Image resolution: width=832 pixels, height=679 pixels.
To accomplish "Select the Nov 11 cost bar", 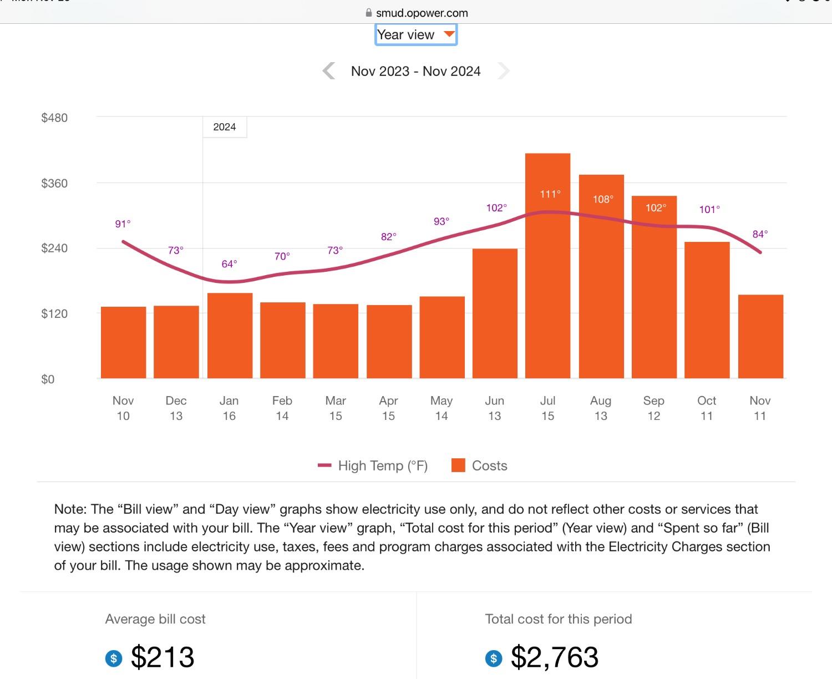I will 760,337.
